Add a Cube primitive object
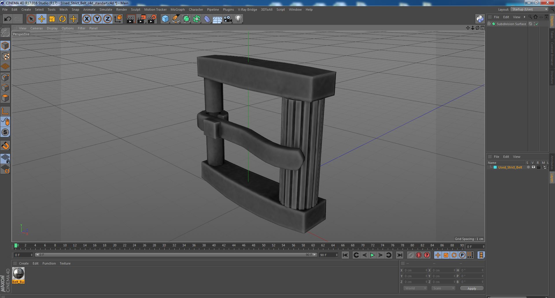 click(x=165, y=19)
